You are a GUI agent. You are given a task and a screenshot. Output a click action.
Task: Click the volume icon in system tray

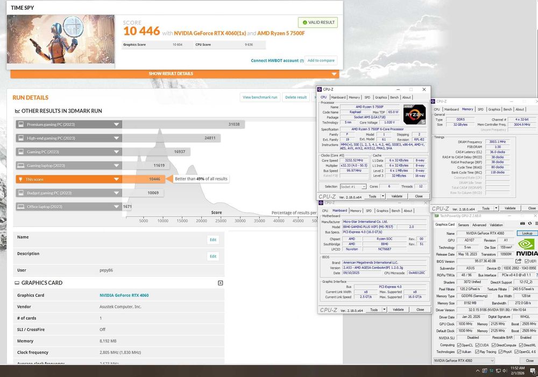[505, 371]
